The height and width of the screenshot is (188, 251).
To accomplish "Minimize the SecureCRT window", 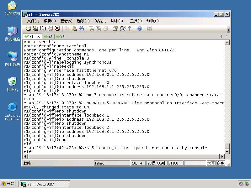I will [x=216, y=14].
